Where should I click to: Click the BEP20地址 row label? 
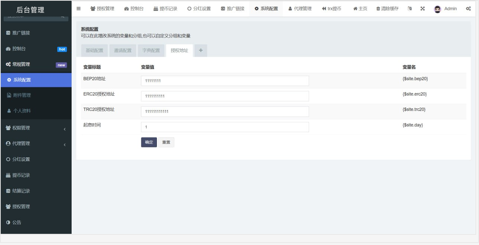[x=95, y=79]
